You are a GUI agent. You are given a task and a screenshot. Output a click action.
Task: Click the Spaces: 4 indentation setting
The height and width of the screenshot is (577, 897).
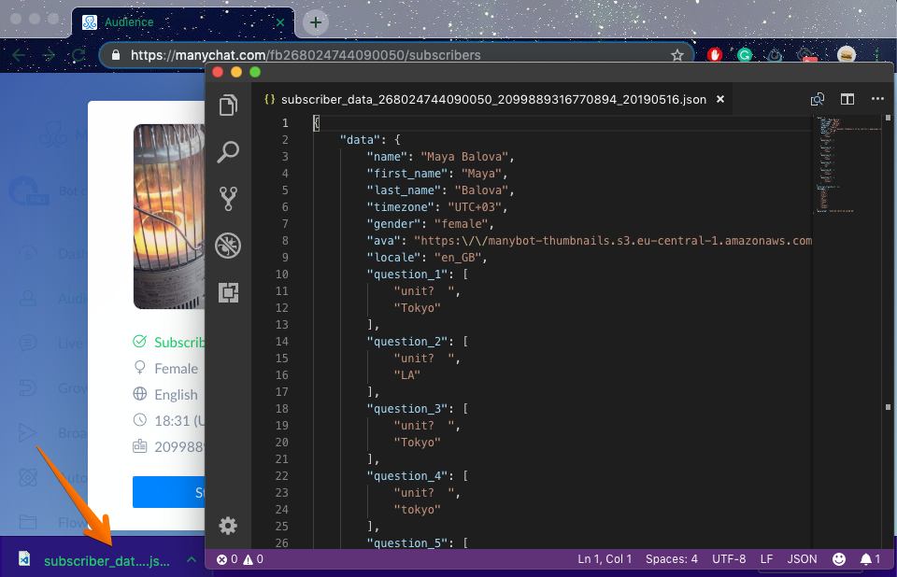point(671,559)
